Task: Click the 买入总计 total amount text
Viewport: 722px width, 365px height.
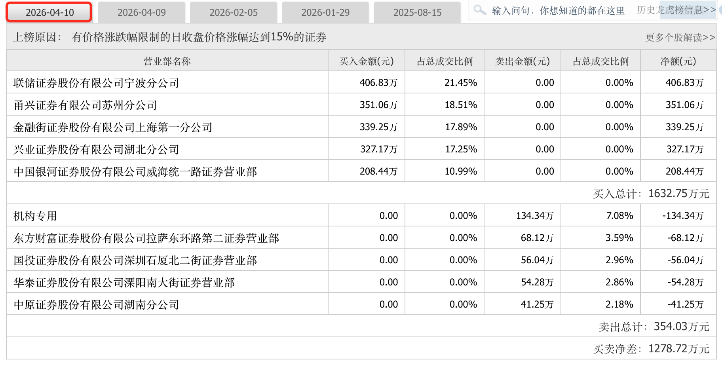Action: click(654, 194)
